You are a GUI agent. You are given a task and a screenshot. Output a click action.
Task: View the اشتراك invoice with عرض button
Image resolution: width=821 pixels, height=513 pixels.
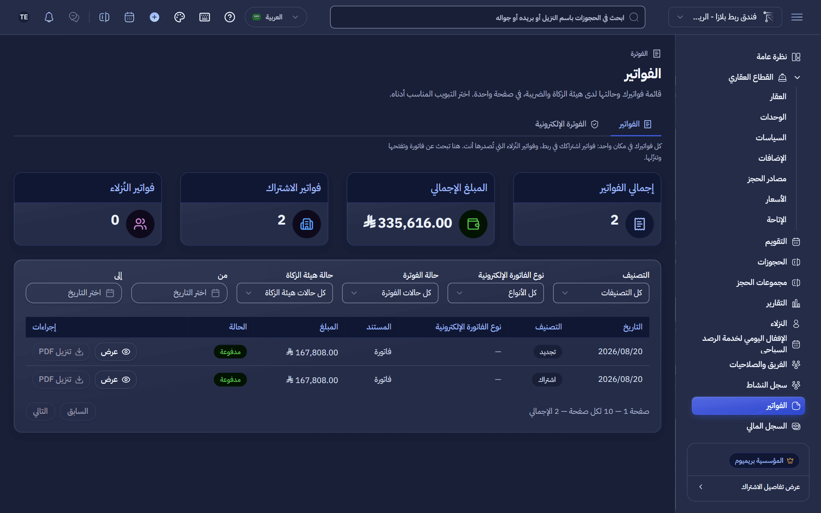pos(116,380)
